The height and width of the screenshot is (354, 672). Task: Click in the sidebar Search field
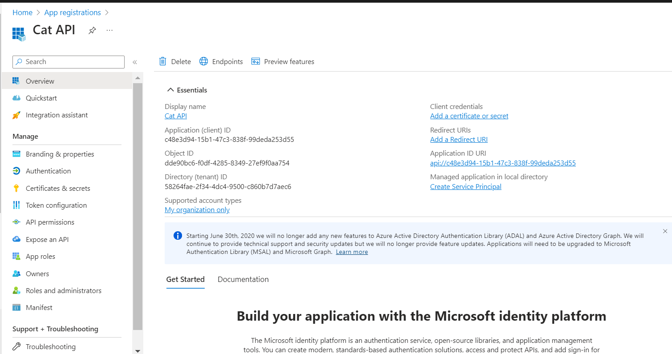69,62
